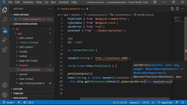Open the Extensions view
Screen dimensions: 187x105
tap(5, 50)
